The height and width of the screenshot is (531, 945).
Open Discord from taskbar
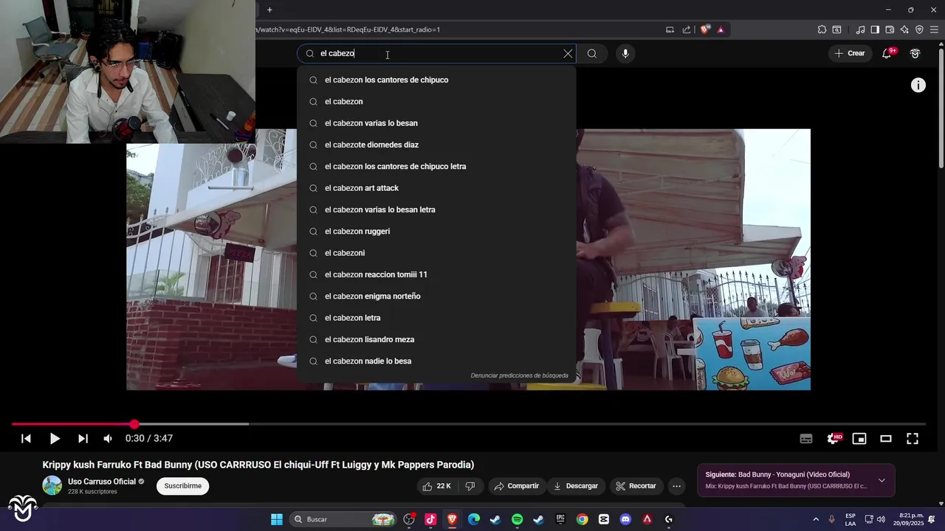tap(625, 519)
